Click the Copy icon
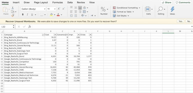193x93 pixels. tap(13, 12)
